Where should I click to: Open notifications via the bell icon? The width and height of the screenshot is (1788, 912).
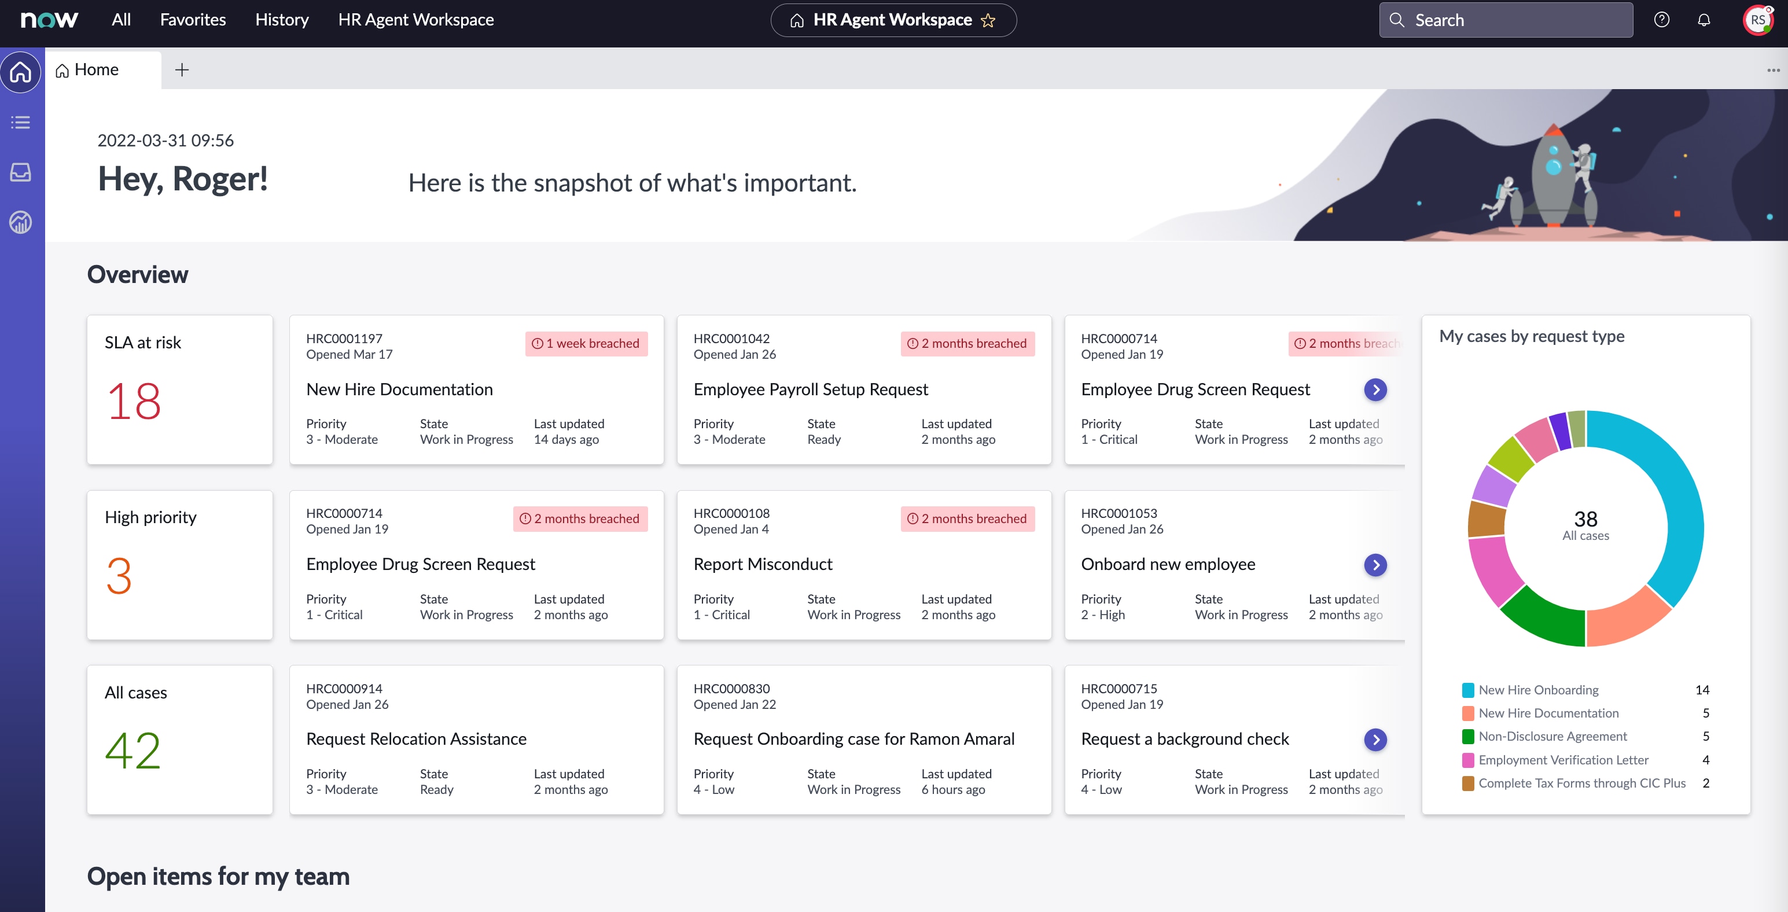1705,20
